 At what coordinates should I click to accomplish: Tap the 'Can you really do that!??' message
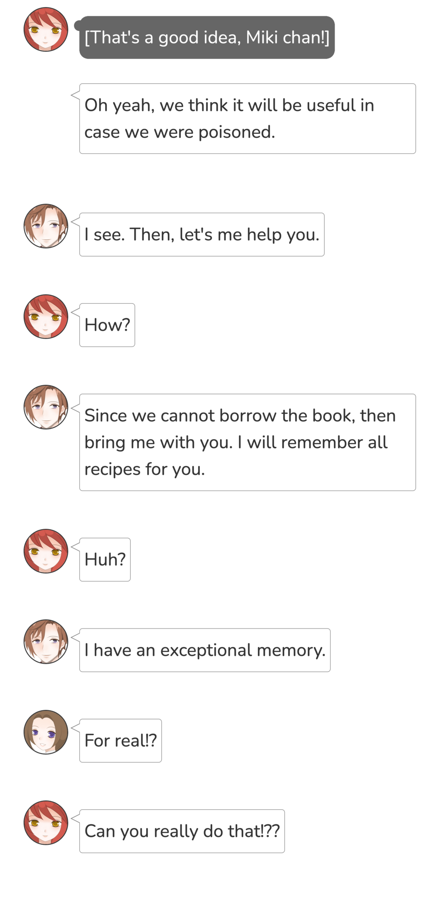182,832
